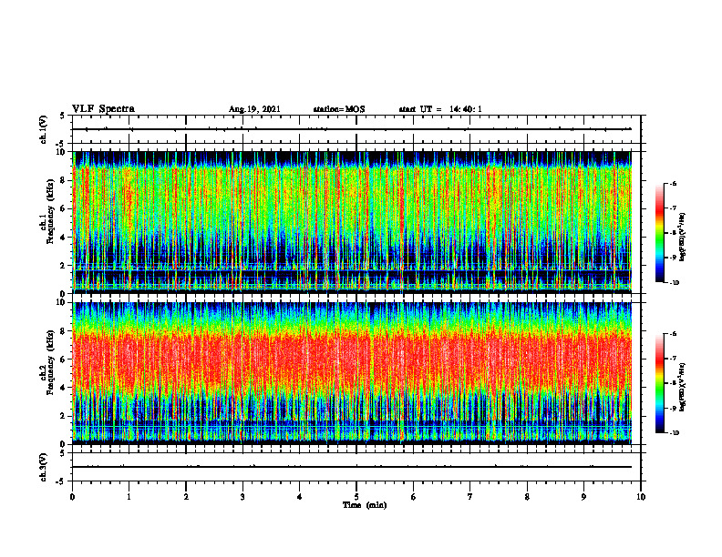This screenshot has width=722, height=557.
Task: Click the "-10" label on ch.2 colour bar
Action: click(675, 433)
